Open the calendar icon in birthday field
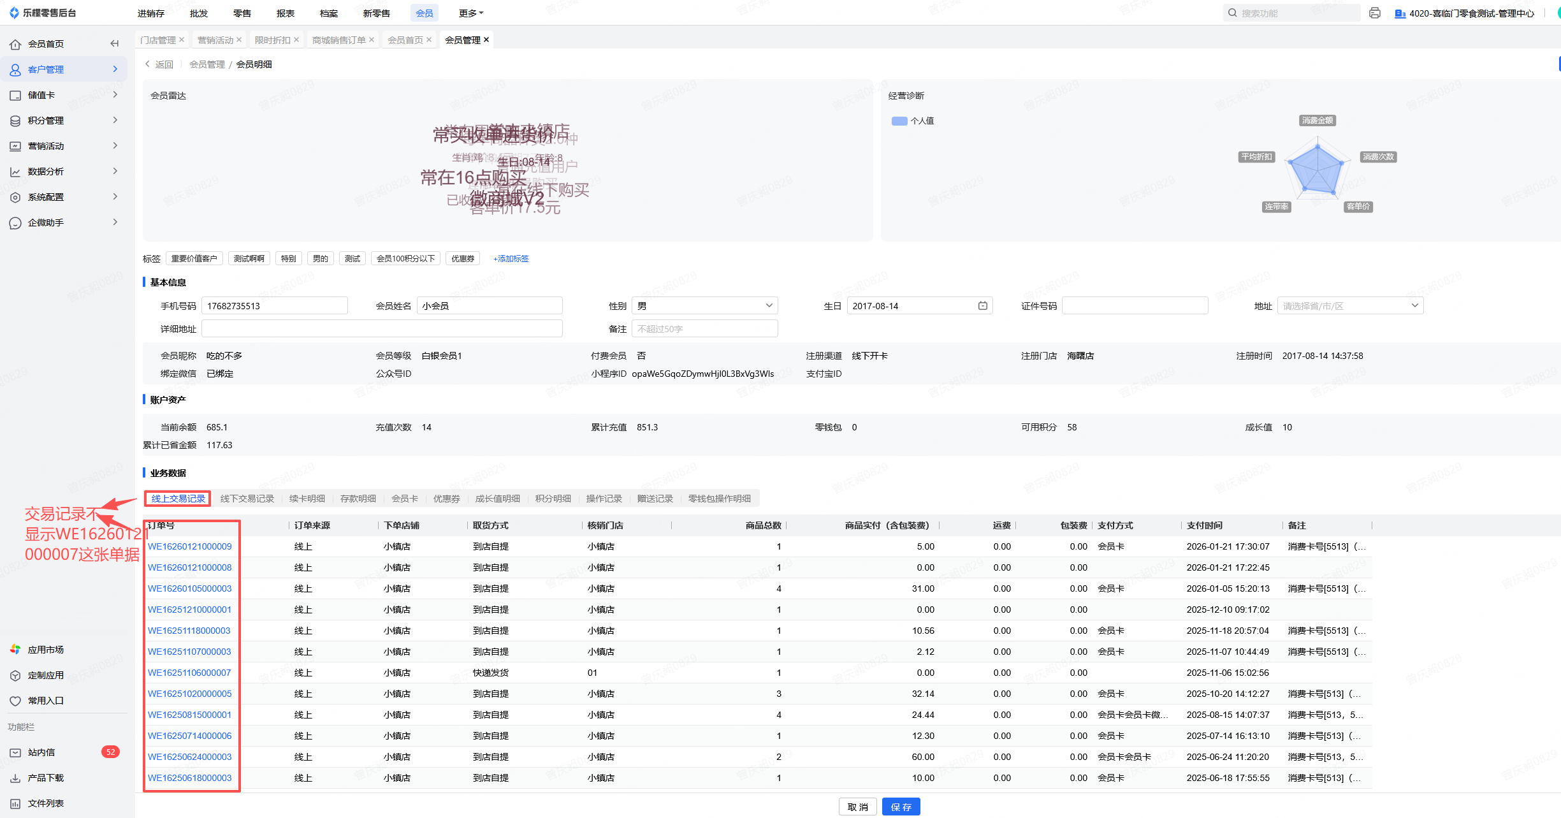The height and width of the screenshot is (818, 1561). click(982, 306)
